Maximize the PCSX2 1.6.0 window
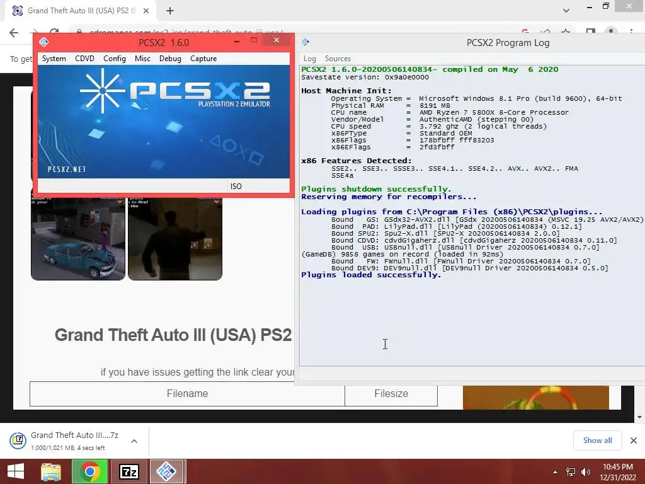The image size is (645, 484). 254,40
